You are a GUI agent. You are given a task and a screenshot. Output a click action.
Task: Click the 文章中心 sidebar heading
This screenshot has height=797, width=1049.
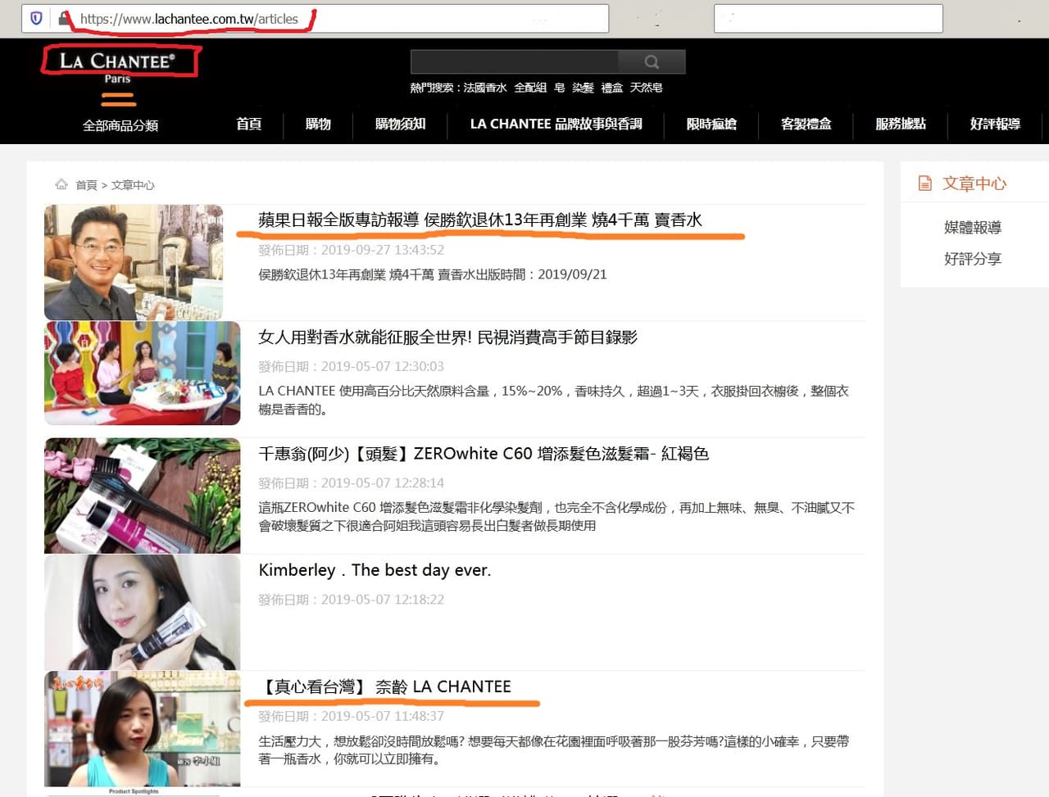point(974,183)
